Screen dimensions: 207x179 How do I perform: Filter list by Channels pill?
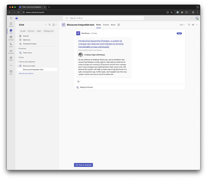31,31
